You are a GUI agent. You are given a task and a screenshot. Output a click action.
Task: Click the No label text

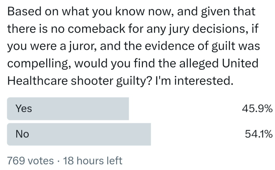click(22, 134)
